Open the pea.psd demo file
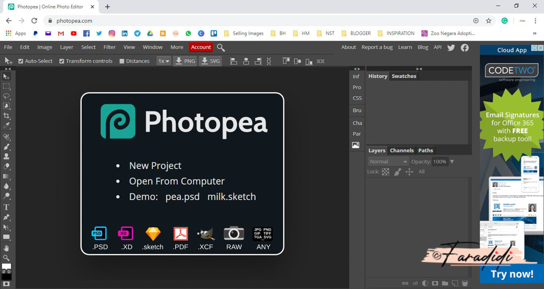The width and height of the screenshot is (544, 289). point(182,197)
